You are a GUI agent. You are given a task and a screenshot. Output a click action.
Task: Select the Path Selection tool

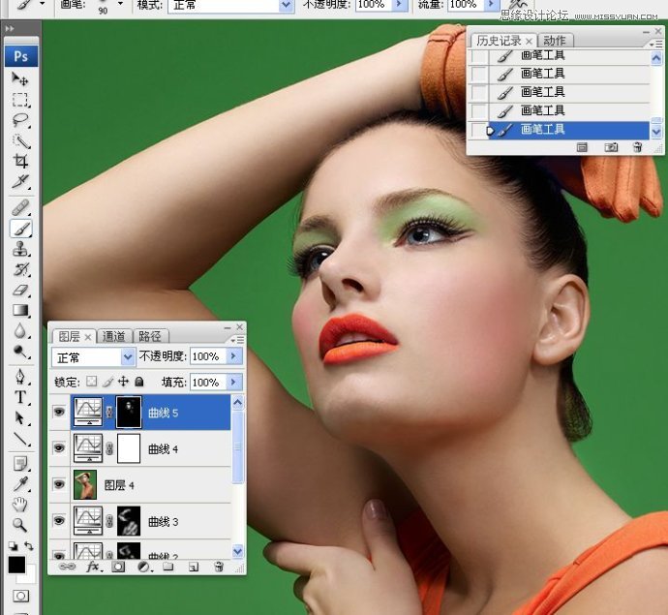[19, 417]
